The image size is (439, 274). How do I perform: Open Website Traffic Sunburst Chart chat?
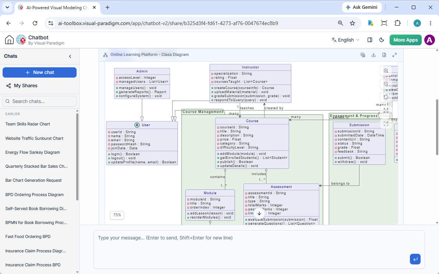click(35, 138)
